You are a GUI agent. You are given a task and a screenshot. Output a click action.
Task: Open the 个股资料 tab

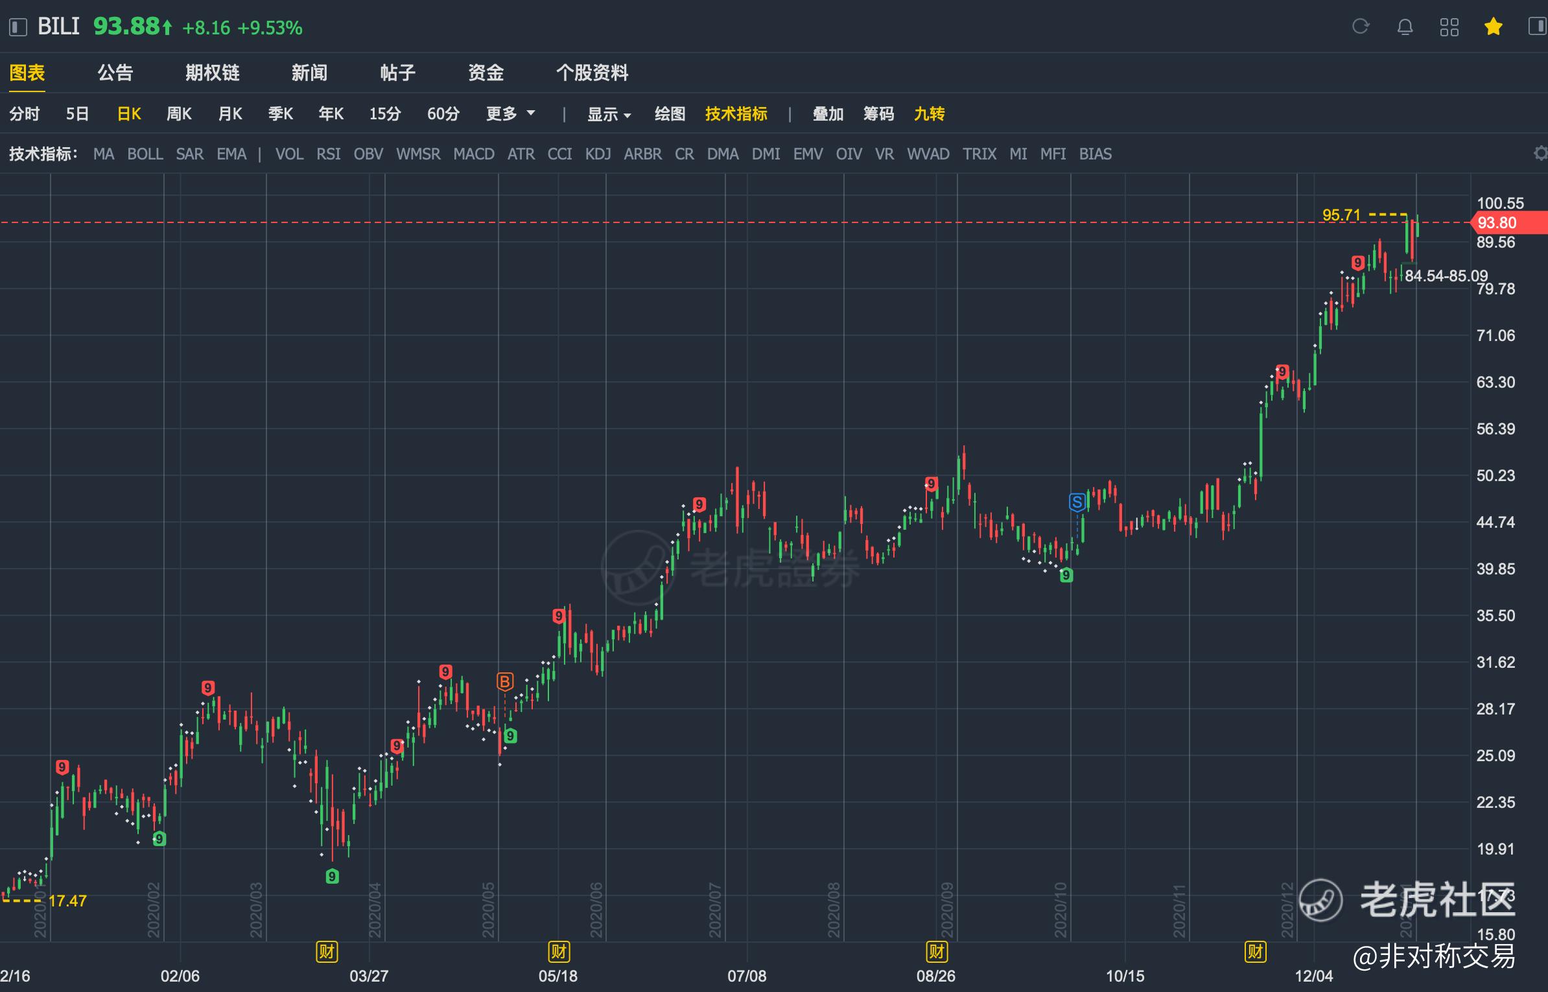pos(592,73)
